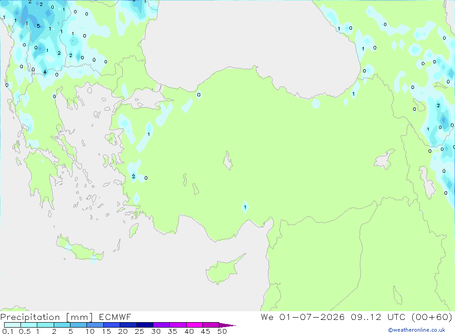
Task: Click the legend label '25'
Action: point(139,331)
